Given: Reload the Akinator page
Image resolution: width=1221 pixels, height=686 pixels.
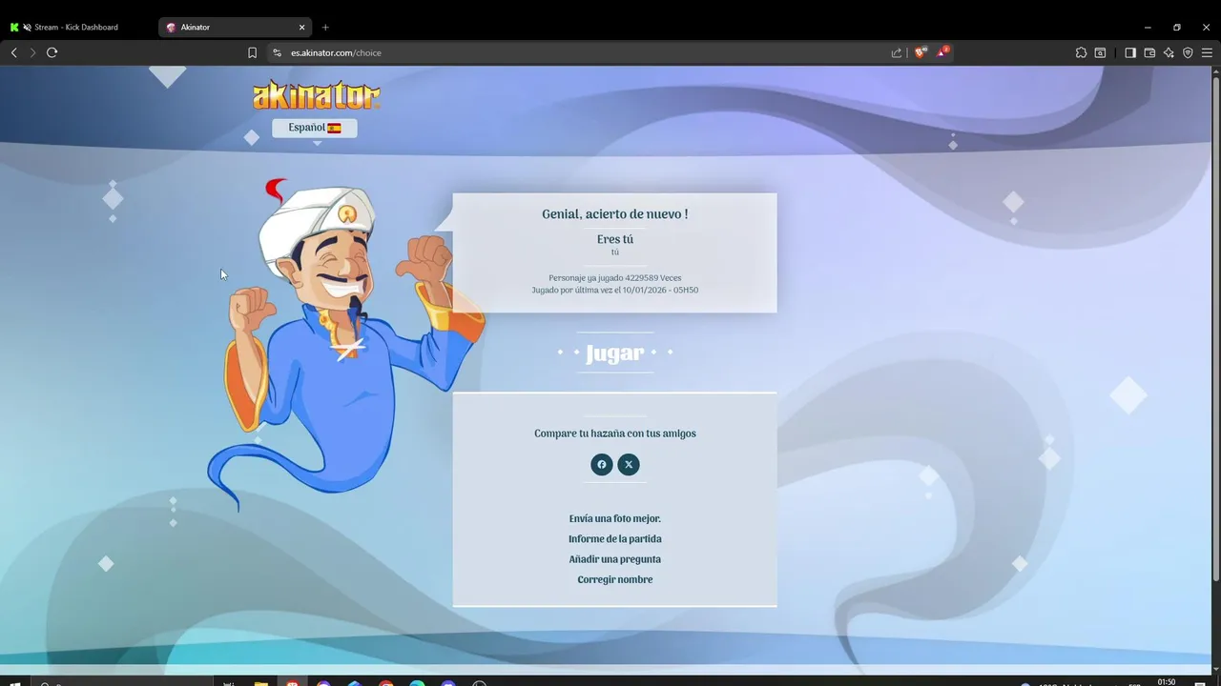Looking at the screenshot, I should (52, 52).
